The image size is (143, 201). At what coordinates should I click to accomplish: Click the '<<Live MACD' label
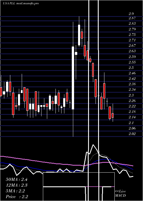(x=120, y=194)
